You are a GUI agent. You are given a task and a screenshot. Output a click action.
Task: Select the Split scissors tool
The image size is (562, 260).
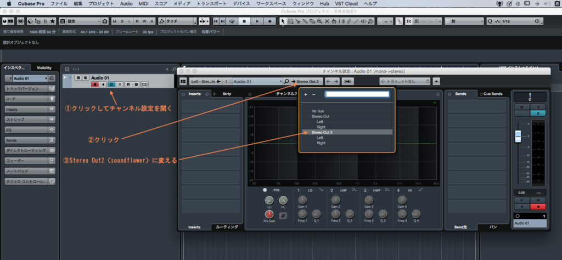pyautogui.click(x=298, y=21)
